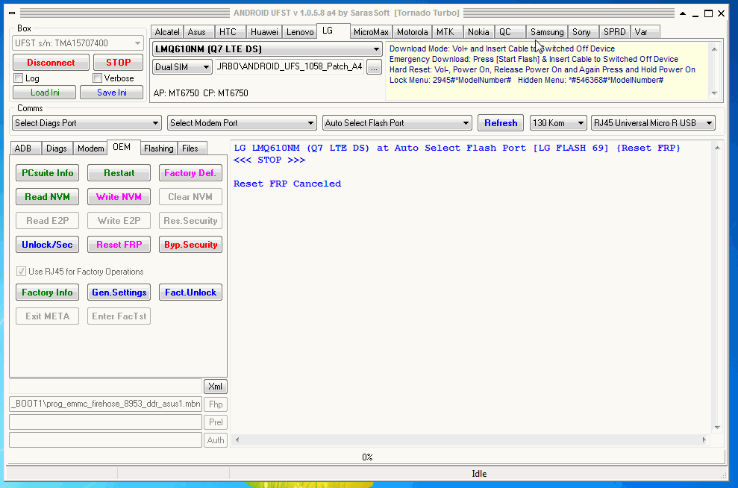Click the Disconnect button
The image size is (738, 488).
tap(51, 63)
